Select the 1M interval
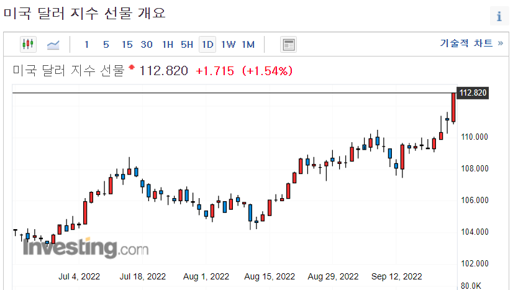Screen dimensions: 513x290 pyautogui.click(x=248, y=45)
